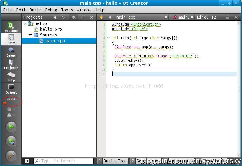Open the Help menu
The image size is (242, 166).
(99, 10)
